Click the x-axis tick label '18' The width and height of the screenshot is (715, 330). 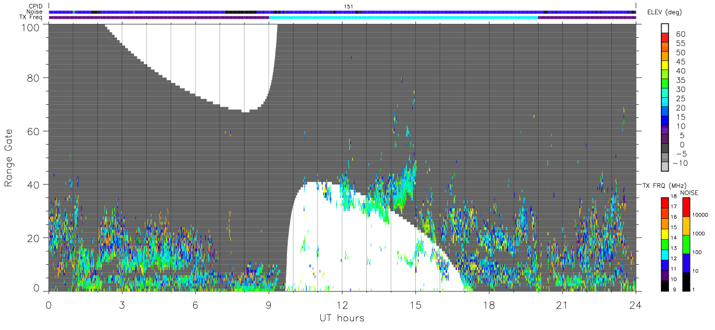(489, 305)
